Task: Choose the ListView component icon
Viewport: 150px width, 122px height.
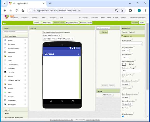Action: click(x=5, y=72)
